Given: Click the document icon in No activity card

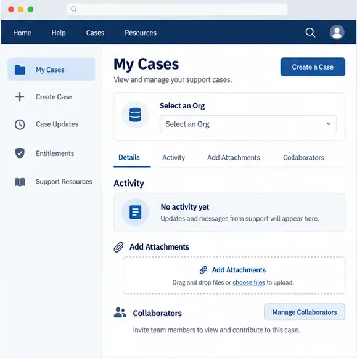Looking at the screenshot, I should 135,212.
